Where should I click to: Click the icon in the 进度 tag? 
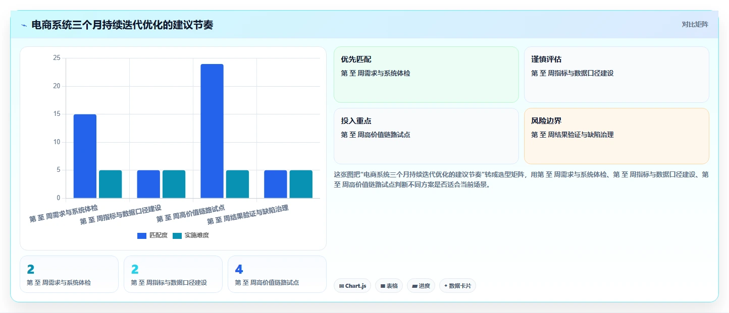click(x=415, y=286)
